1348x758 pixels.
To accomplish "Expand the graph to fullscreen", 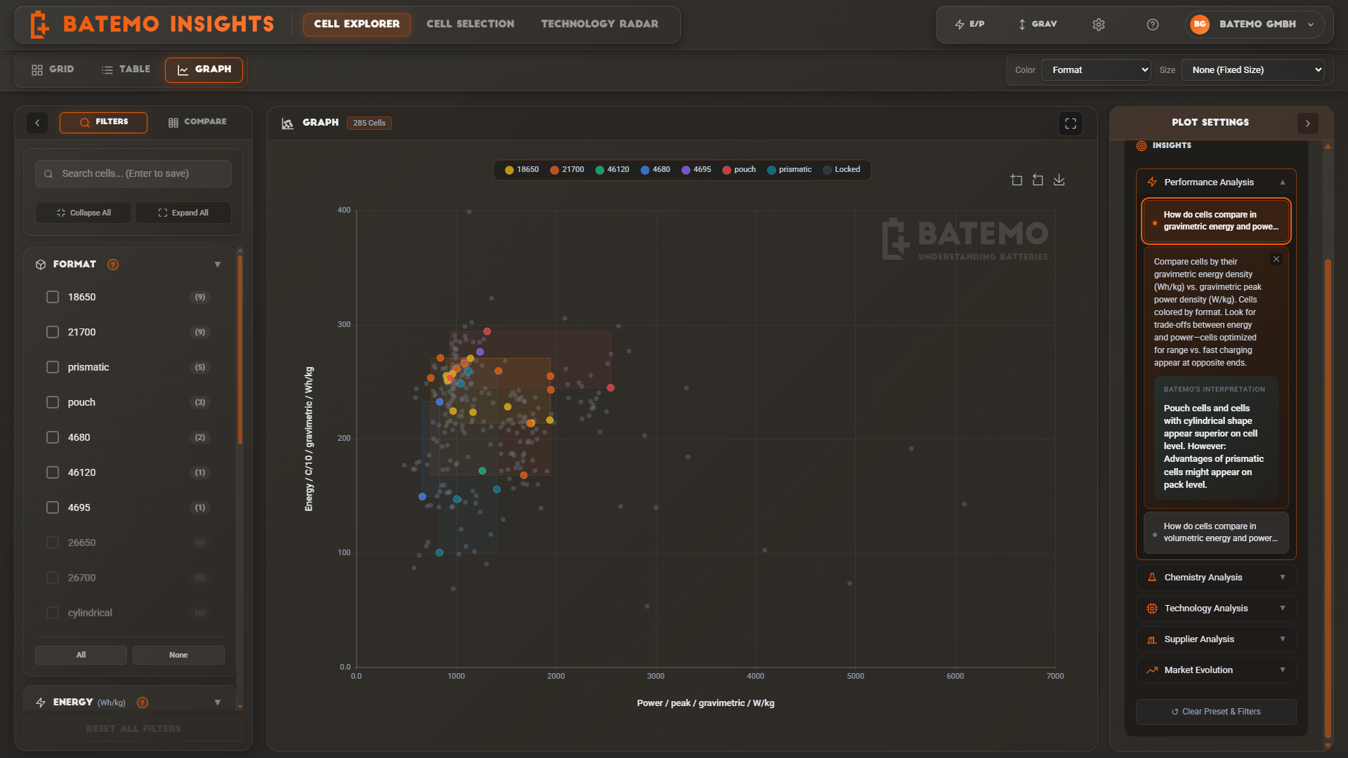I will click(1070, 124).
